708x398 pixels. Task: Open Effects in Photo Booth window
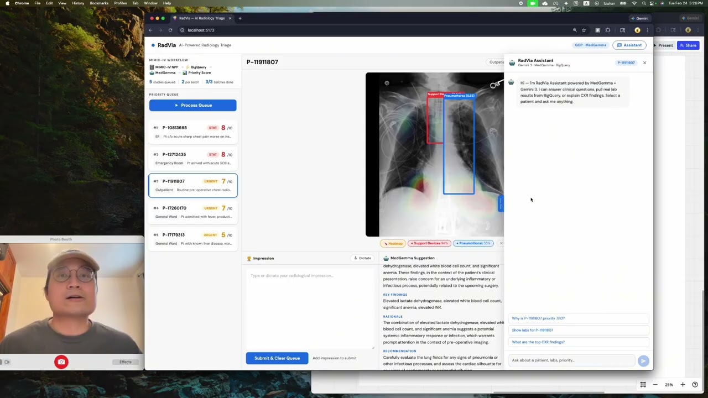126,362
